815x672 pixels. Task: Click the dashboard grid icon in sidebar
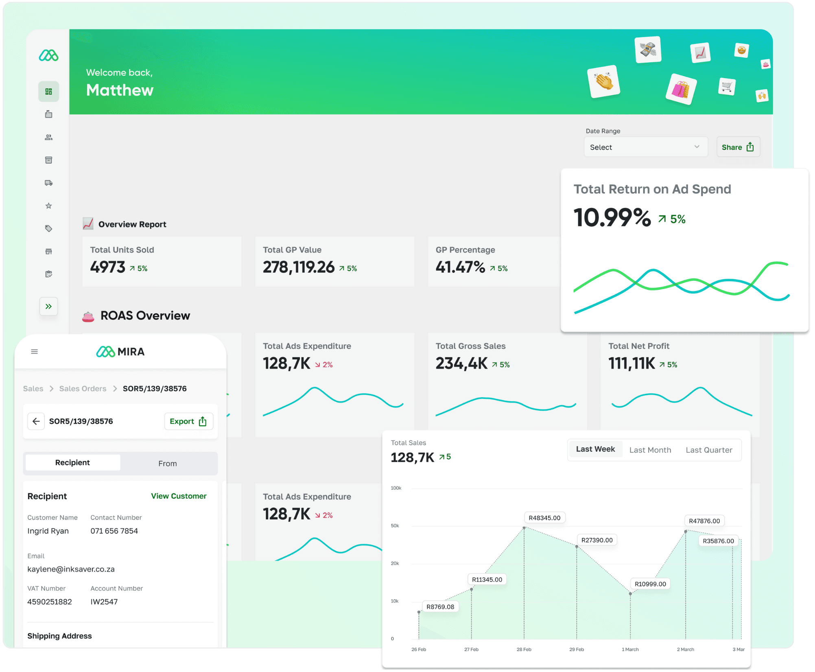point(48,92)
